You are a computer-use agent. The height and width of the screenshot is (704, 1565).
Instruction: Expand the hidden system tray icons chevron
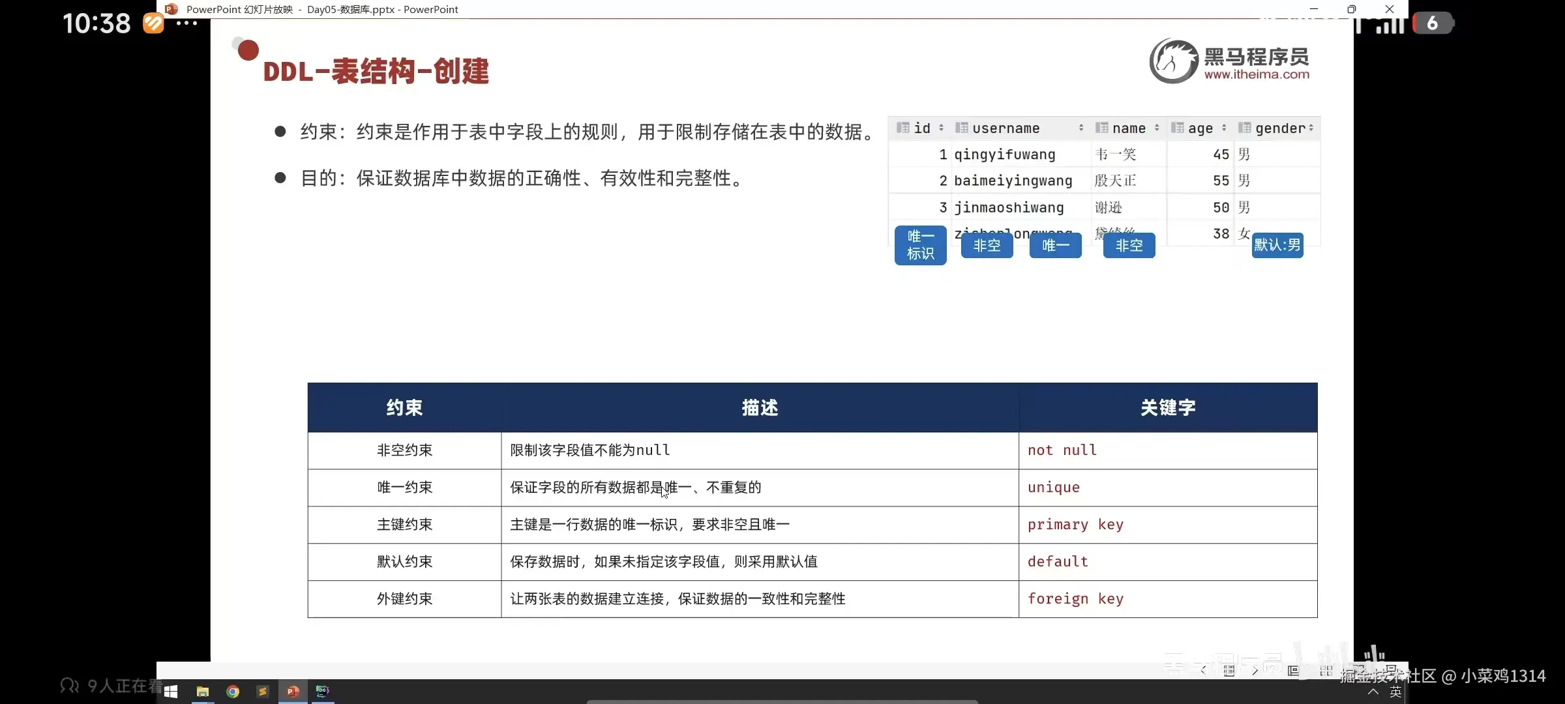pos(1374,692)
